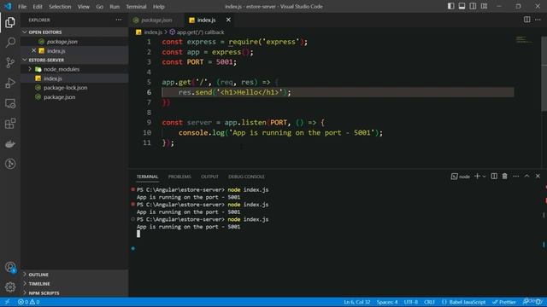Maximize the panel size chevron
Viewport: 547px width, 307px height.
526,177
